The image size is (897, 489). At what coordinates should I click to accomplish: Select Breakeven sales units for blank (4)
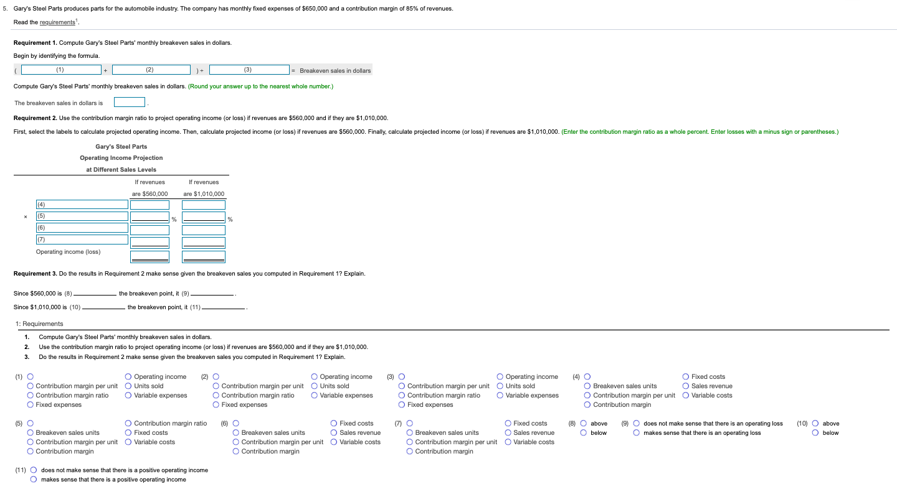(586, 385)
